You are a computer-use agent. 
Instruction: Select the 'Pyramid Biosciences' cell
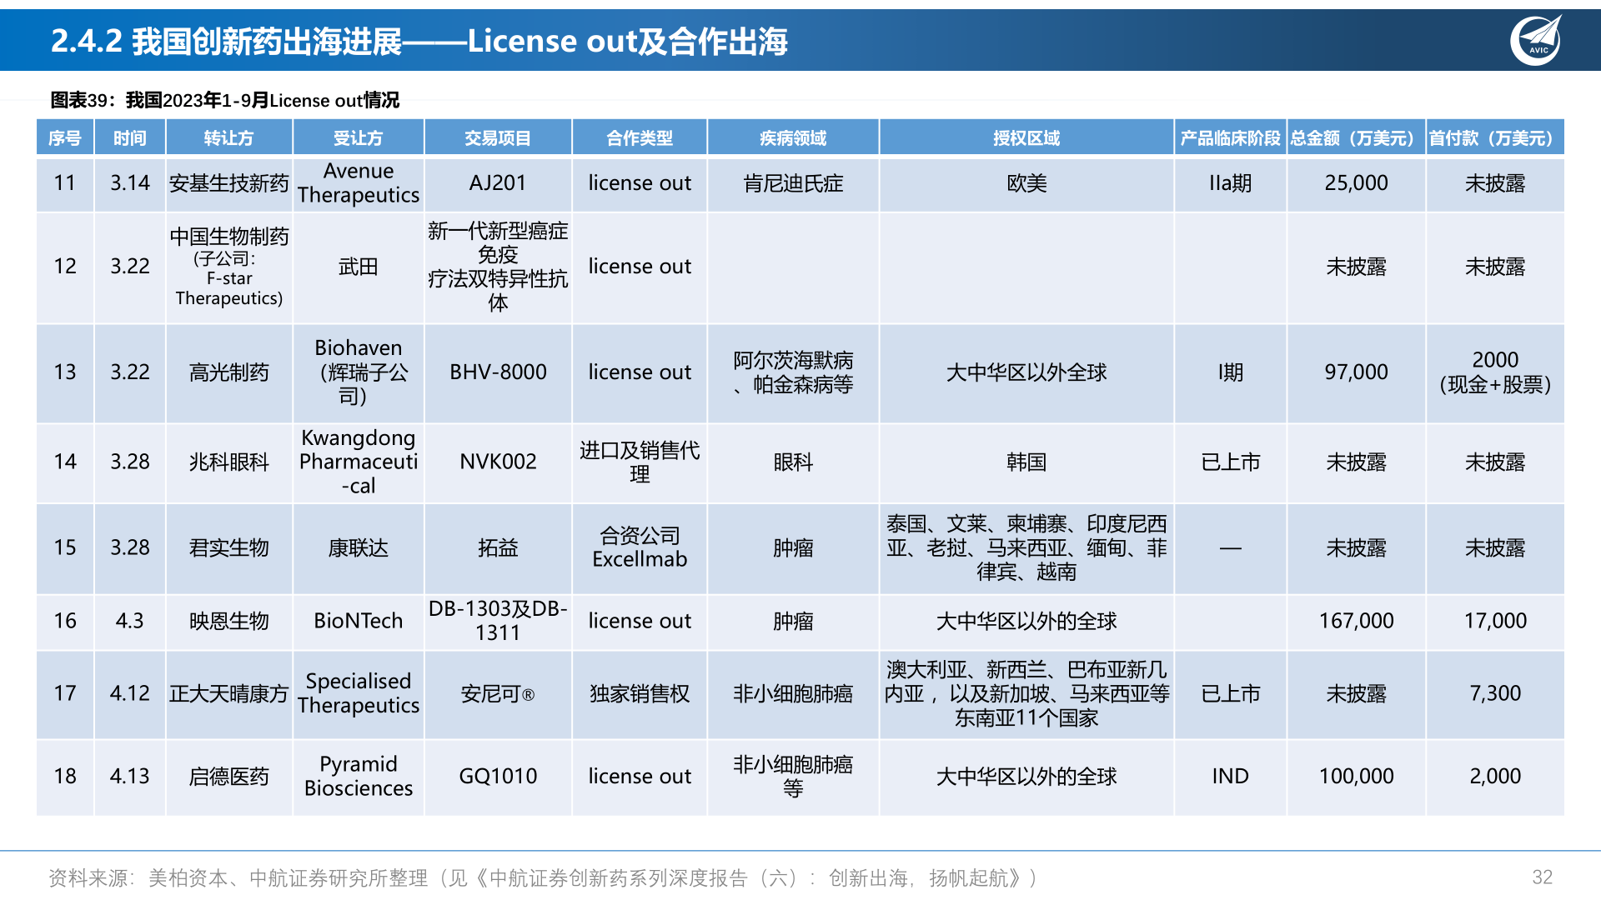(x=359, y=777)
